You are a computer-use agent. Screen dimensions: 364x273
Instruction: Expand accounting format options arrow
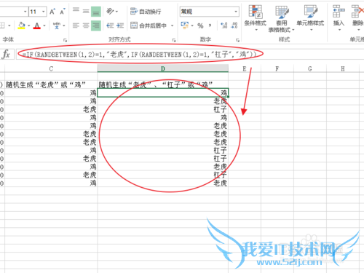(x=192, y=25)
